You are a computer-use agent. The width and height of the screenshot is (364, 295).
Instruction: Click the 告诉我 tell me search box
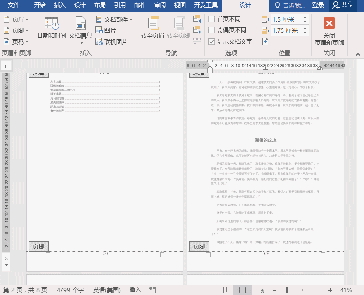[x=290, y=5]
